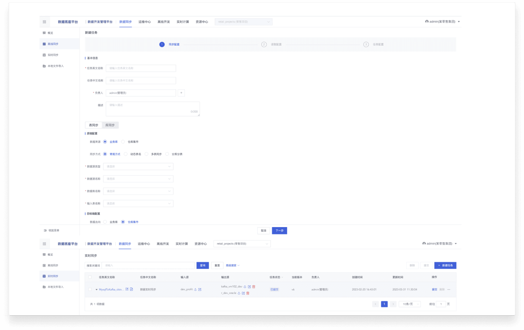Choose 仓库集市 as the 数据来源

click(123, 142)
